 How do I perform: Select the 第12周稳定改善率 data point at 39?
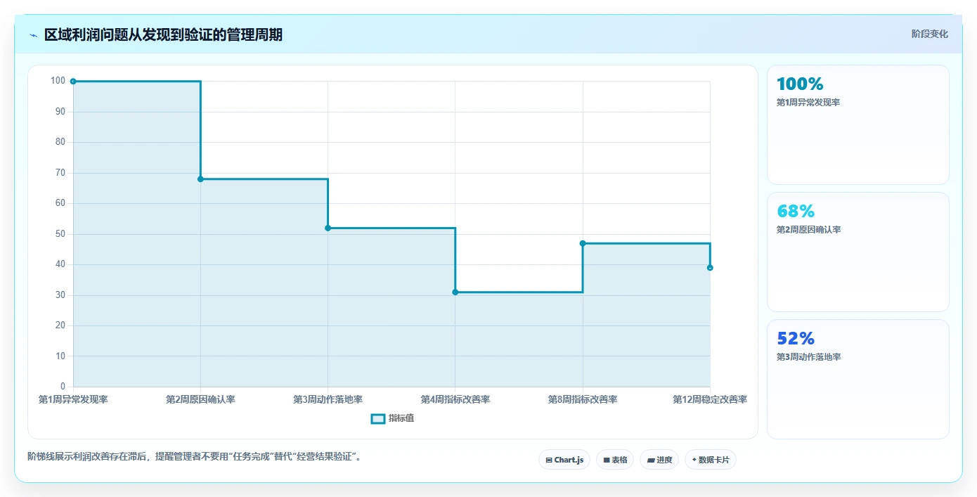click(x=710, y=268)
